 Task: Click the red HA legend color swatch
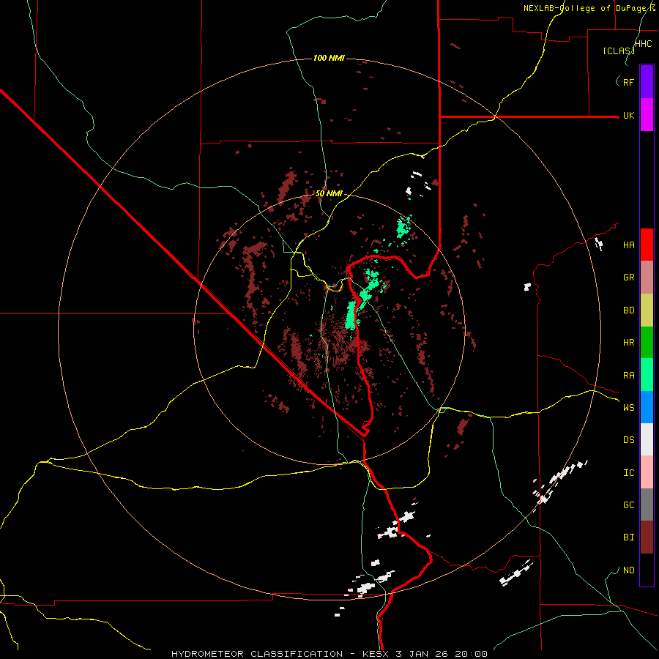click(x=647, y=245)
